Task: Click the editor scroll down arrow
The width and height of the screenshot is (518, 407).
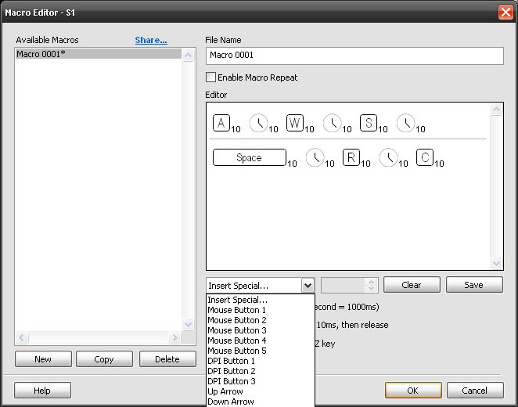Action: tap(497, 263)
